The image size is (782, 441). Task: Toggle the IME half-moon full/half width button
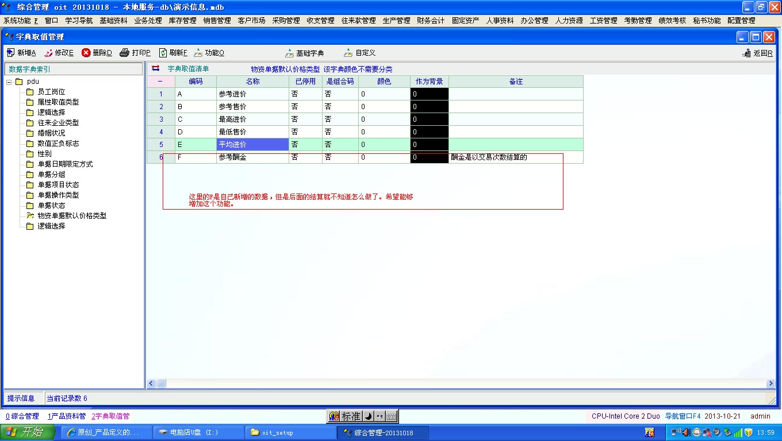[x=368, y=416]
